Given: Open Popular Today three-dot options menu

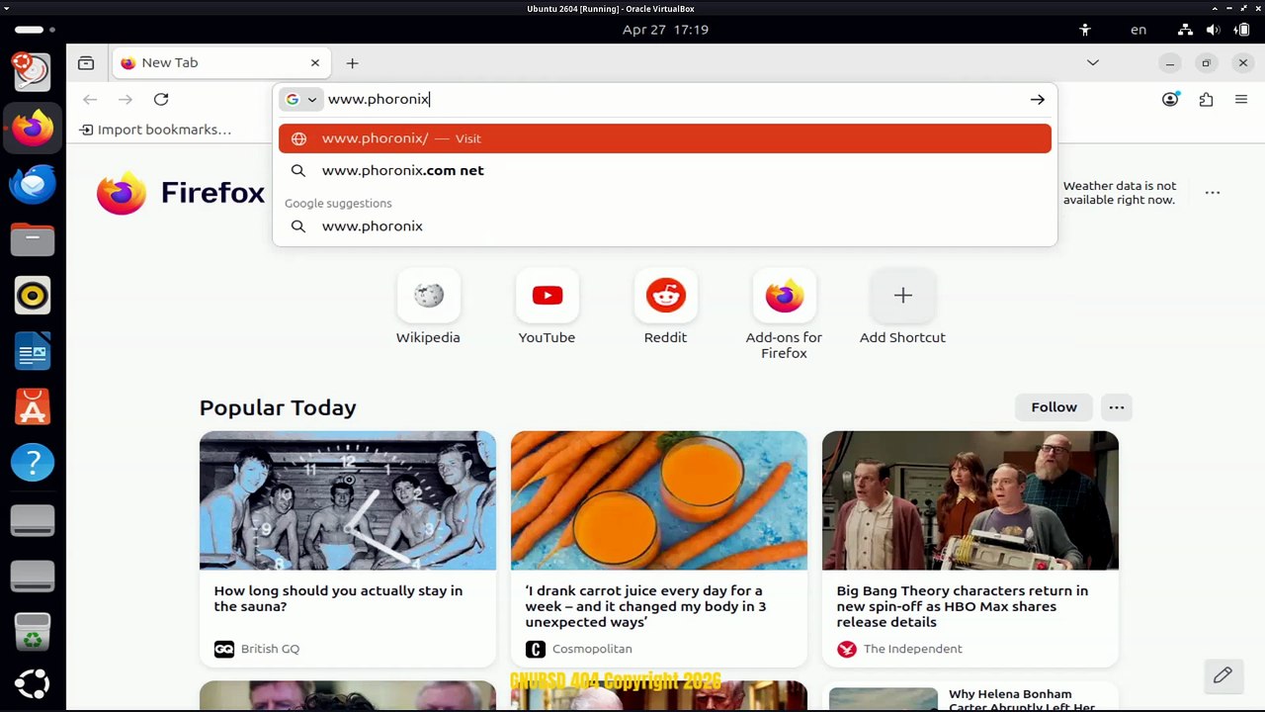Looking at the screenshot, I should [1117, 407].
